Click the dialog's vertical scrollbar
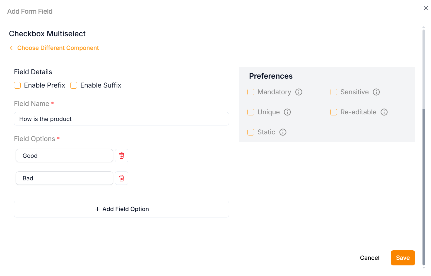The width and height of the screenshot is (431, 276). (x=424, y=167)
